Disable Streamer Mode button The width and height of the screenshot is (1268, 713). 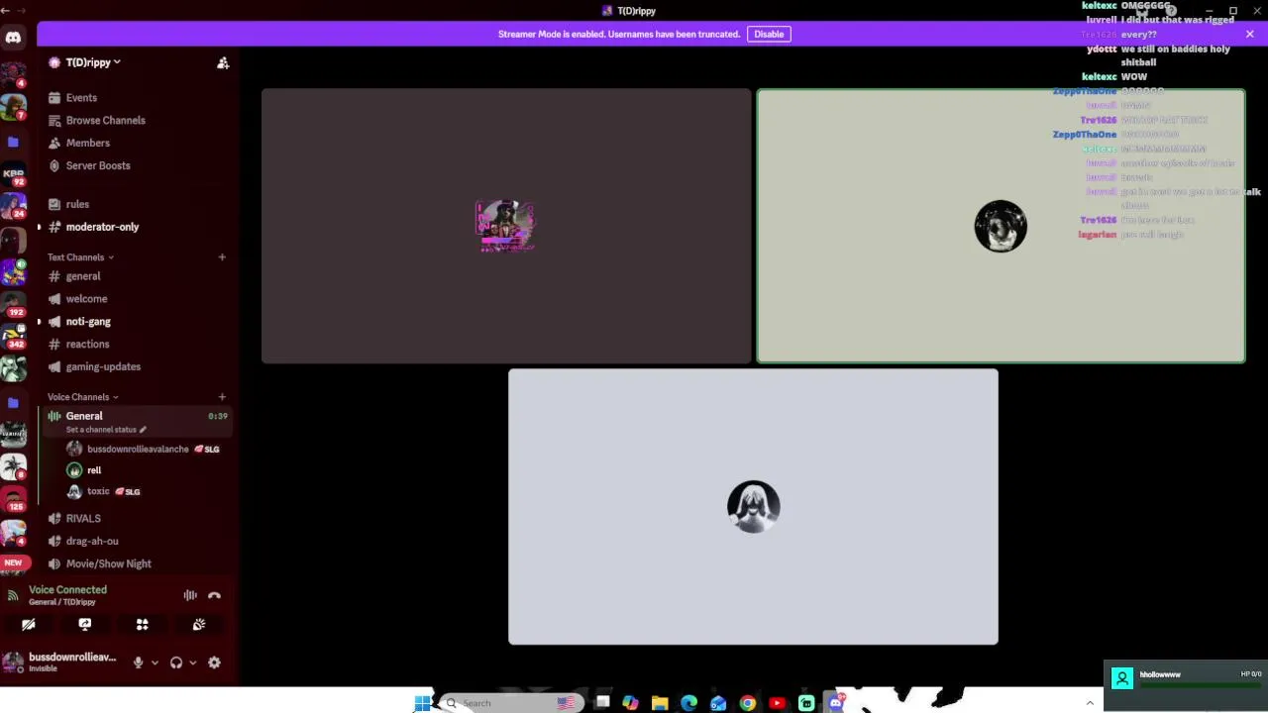[769, 35]
